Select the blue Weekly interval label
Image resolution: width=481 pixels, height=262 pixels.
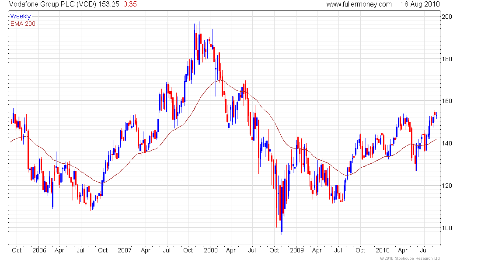pyautogui.click(x=20, y=17)
